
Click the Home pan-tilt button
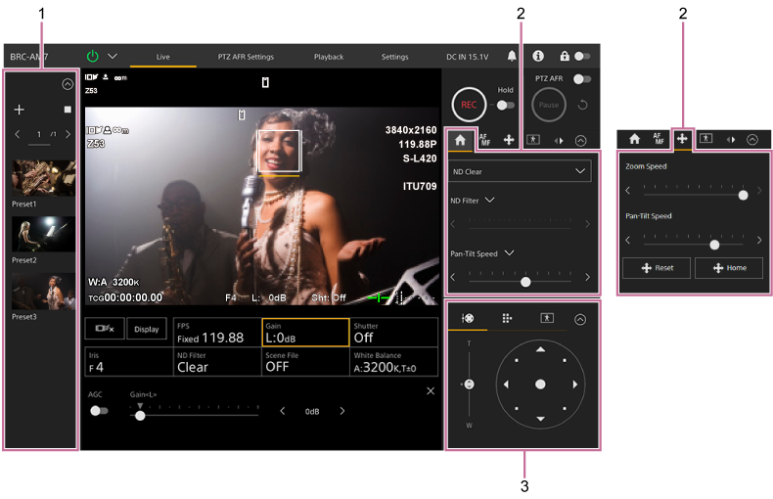(729, 268)
